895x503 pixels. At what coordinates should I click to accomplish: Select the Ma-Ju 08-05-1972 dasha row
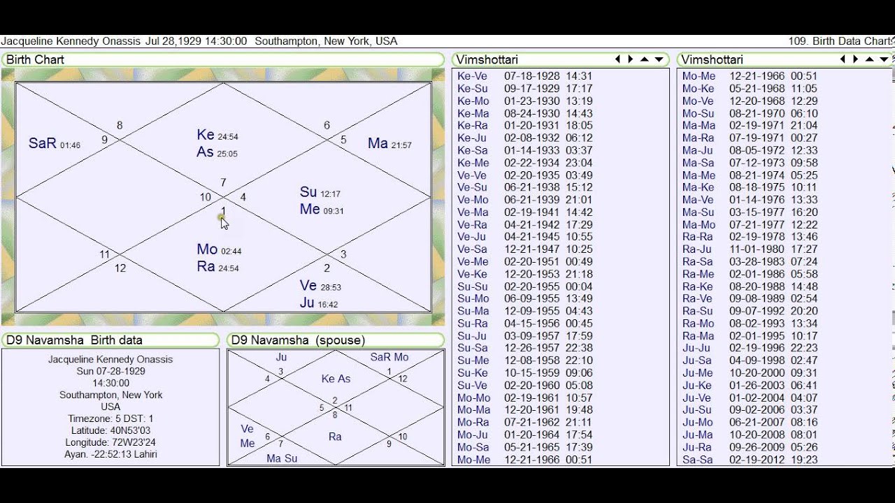click(x=750, y=150)
